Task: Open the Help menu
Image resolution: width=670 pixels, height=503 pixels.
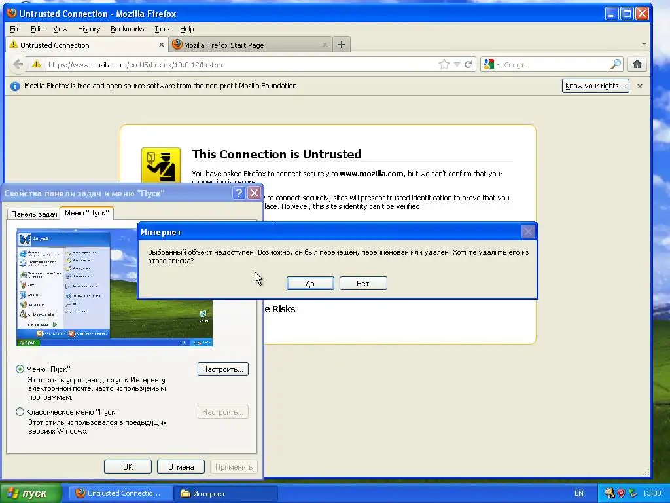Action: [x=186, y=29]
